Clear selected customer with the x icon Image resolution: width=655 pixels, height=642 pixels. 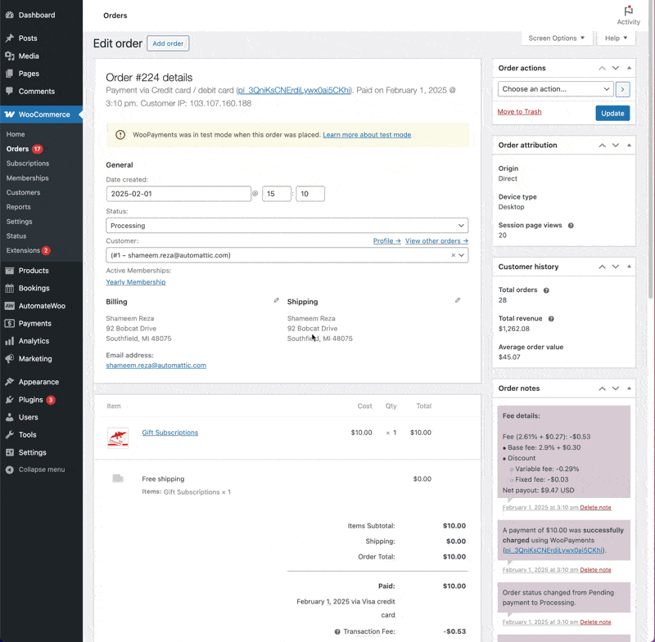[453, 255]
